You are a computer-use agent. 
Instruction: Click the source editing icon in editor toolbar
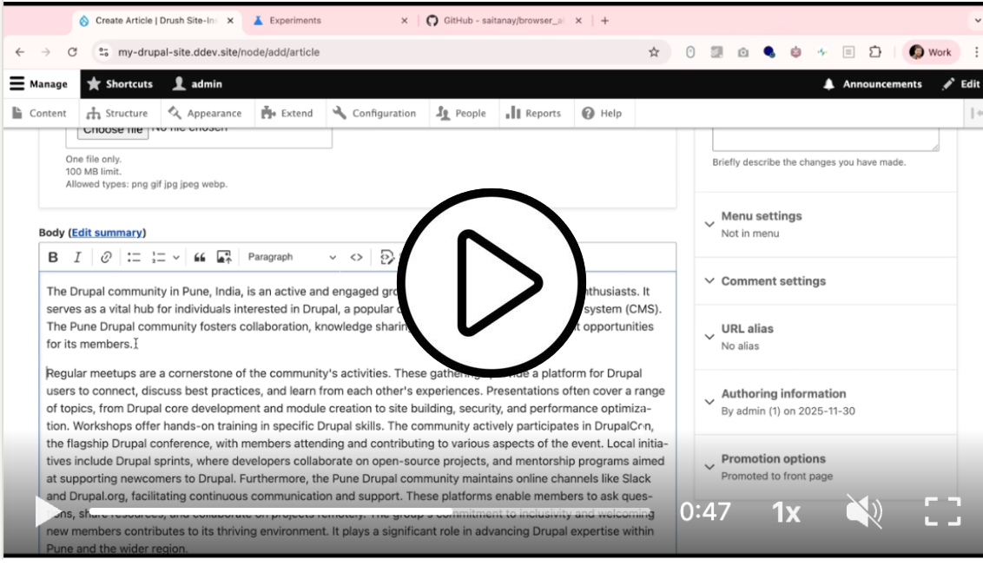click(x=386, y=257)
